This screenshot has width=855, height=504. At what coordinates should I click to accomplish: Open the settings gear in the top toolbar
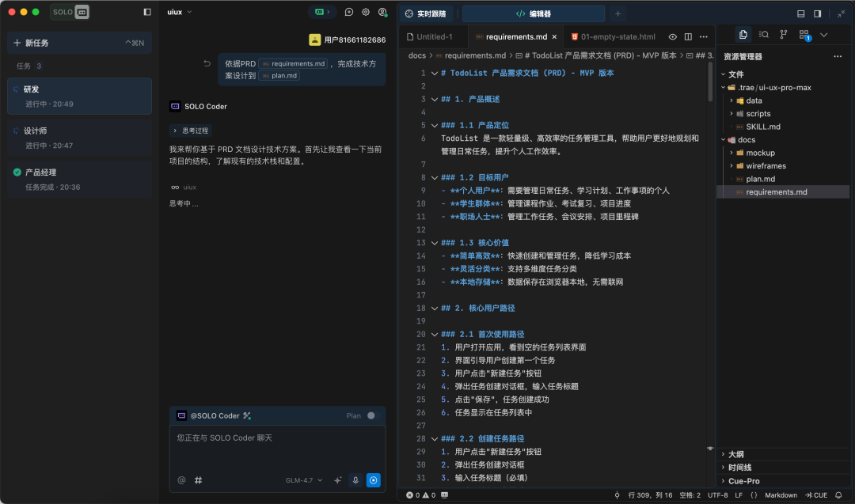[365, 12]
